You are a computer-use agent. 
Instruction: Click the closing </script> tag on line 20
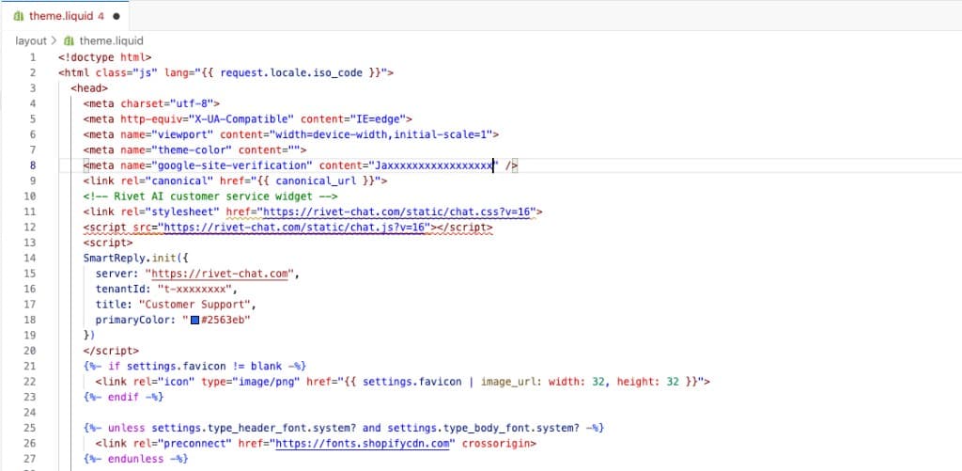[x=111, y=352]
